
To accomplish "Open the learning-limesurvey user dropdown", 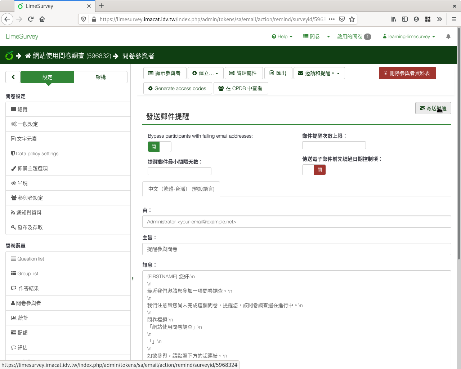I will point(409,36).
